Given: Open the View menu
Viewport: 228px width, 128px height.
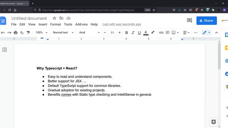Looking at the screenshot, I should coord(32,25).
